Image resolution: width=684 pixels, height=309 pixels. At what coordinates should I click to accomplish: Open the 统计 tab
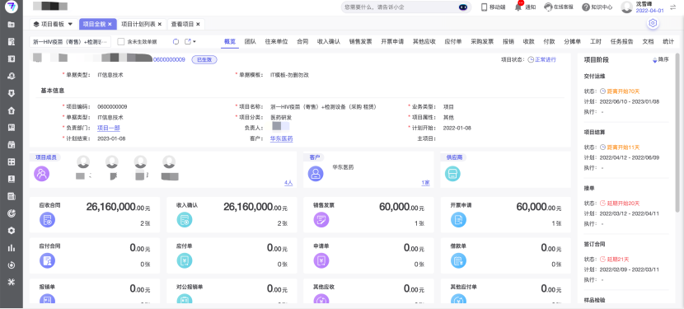[x=668, y=41]
